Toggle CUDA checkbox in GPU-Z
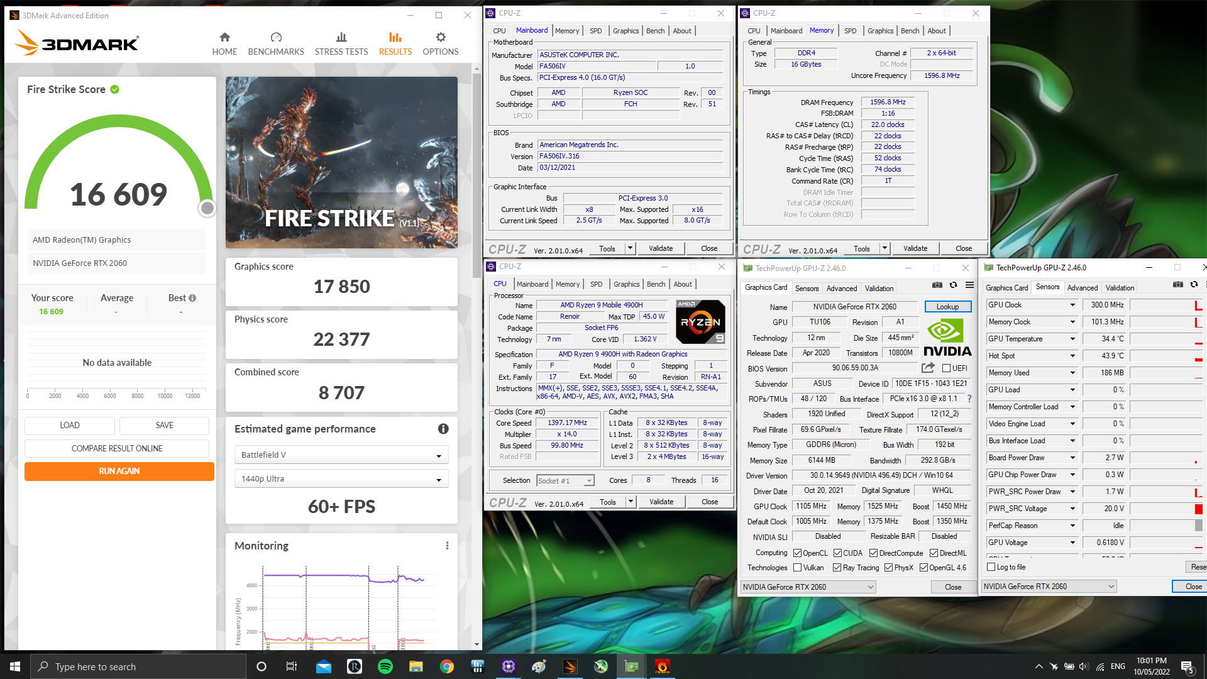Viewport: 1207px width, 679px height. tap(837, 553)
